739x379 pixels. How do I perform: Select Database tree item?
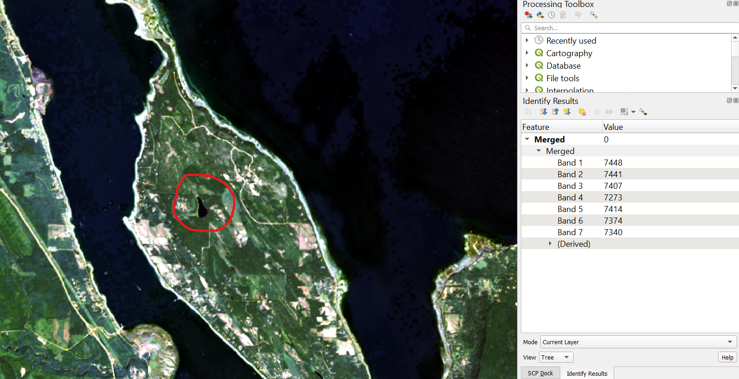click(x=563, y=65)
